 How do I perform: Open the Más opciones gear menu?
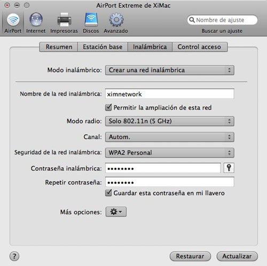pyautogui.click(x=116, y=212)
